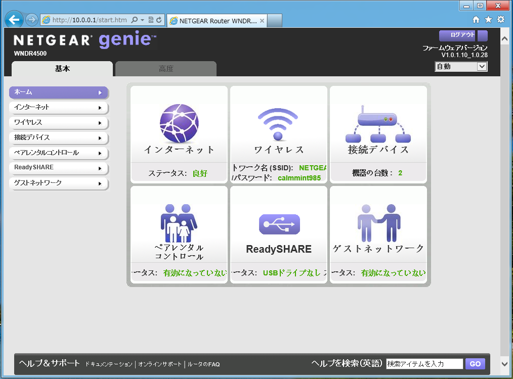Select ゲストネットワーク in the sidebar
Viewport: 513px width, 379px height.
(x=59, y=183)
